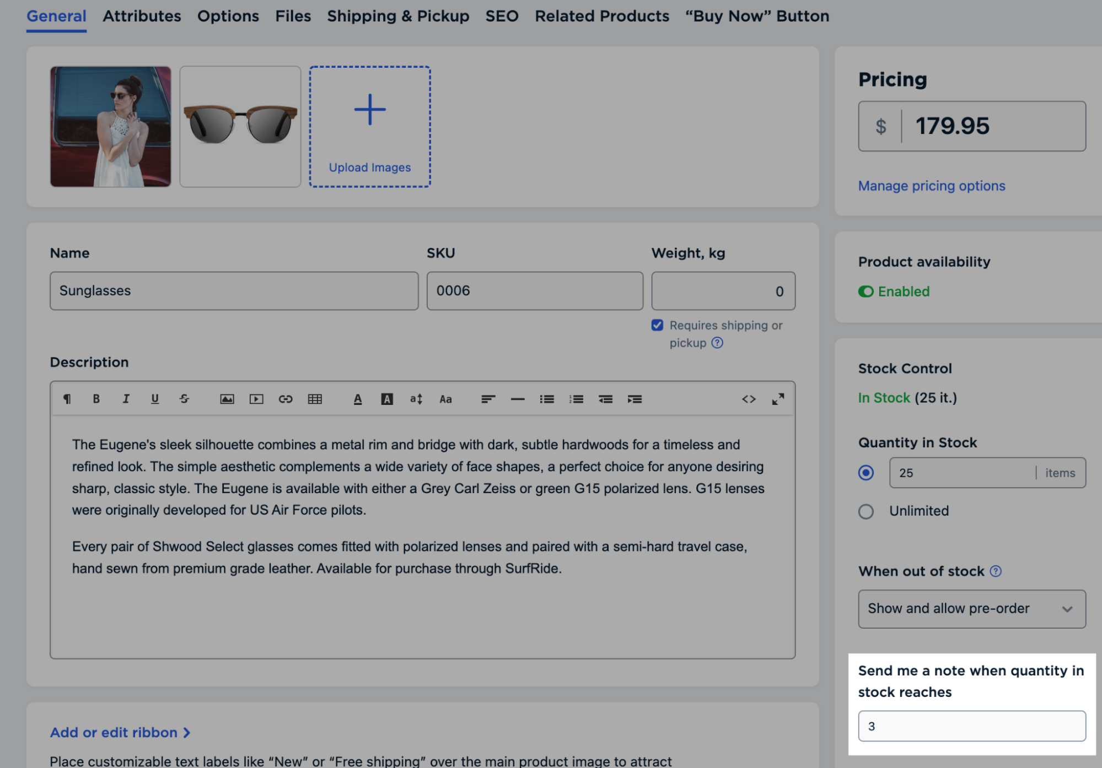Expand the description editor to fullscreen
Screen dimensions: 1102x768
pyautogui.click(x=778, y=399)
